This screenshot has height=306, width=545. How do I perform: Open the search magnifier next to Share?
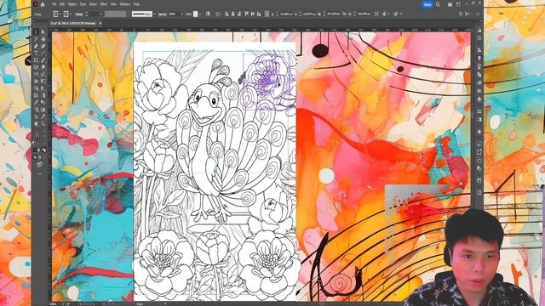point(438,4)
